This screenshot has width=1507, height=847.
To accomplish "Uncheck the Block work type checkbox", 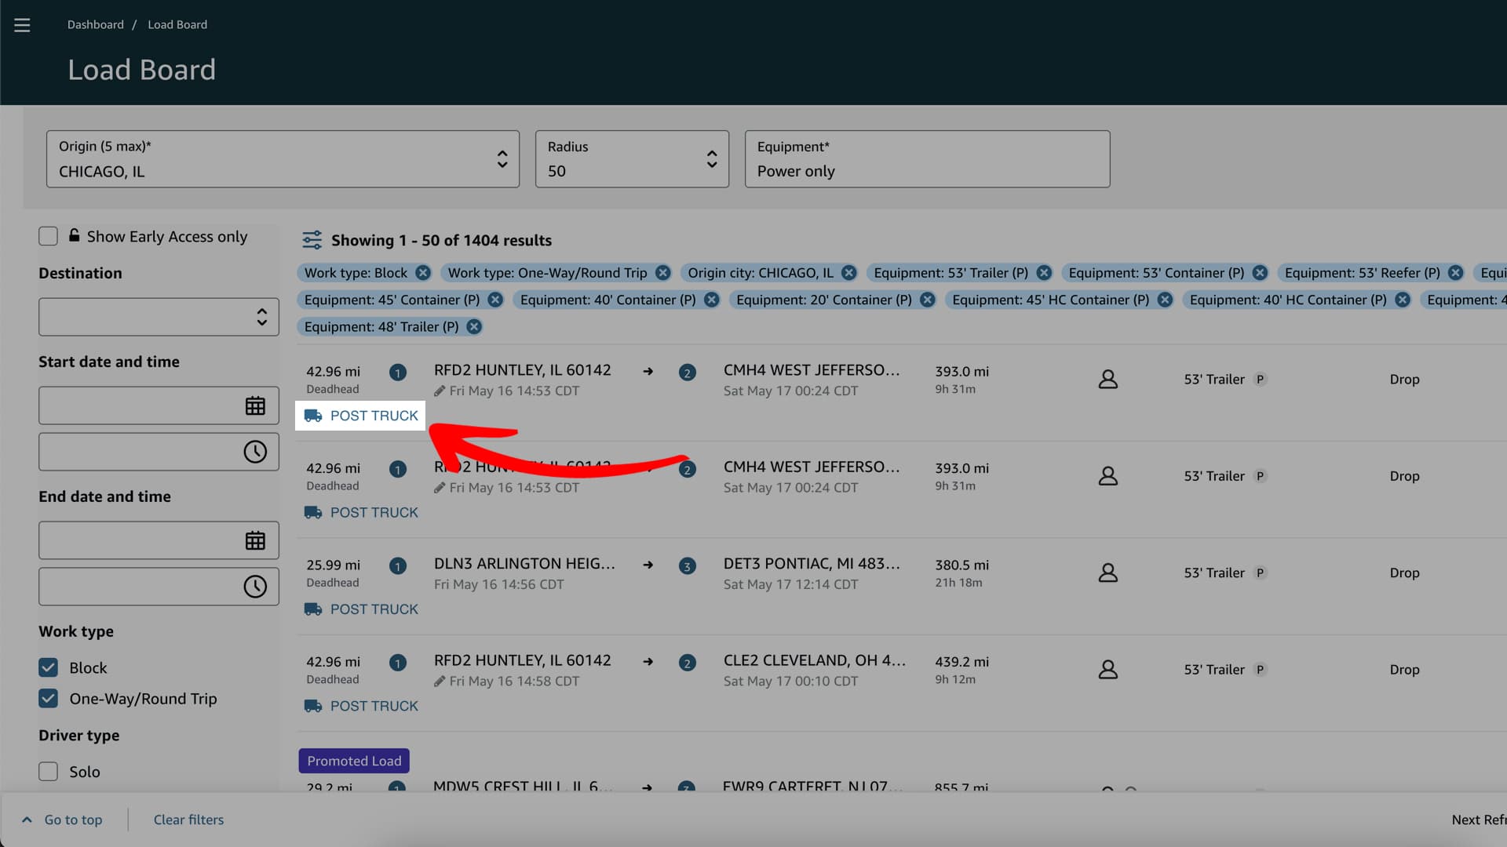I will 48,667.
